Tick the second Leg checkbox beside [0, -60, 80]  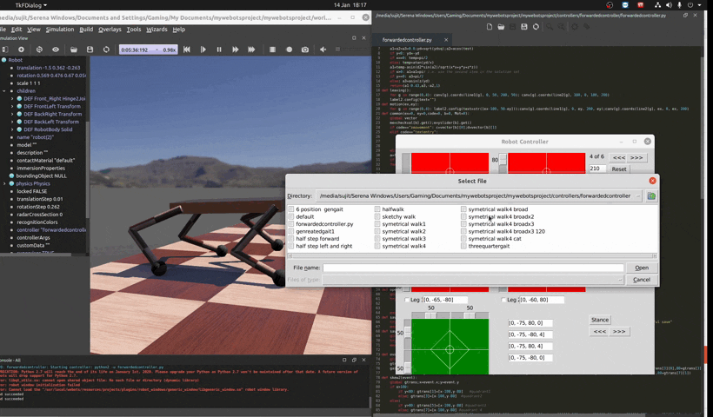click(503, 300)
